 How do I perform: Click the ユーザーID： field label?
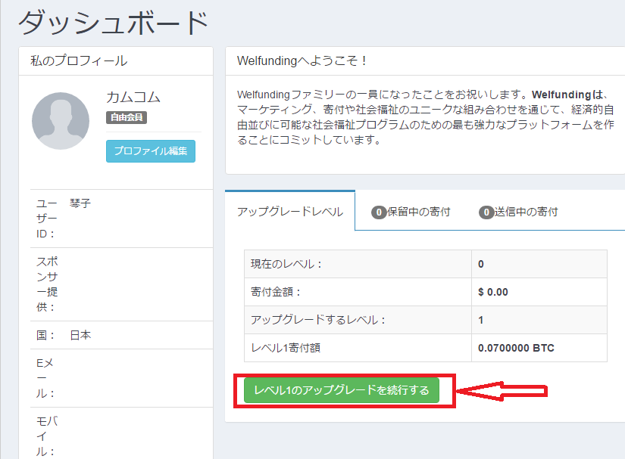[47, 219]
